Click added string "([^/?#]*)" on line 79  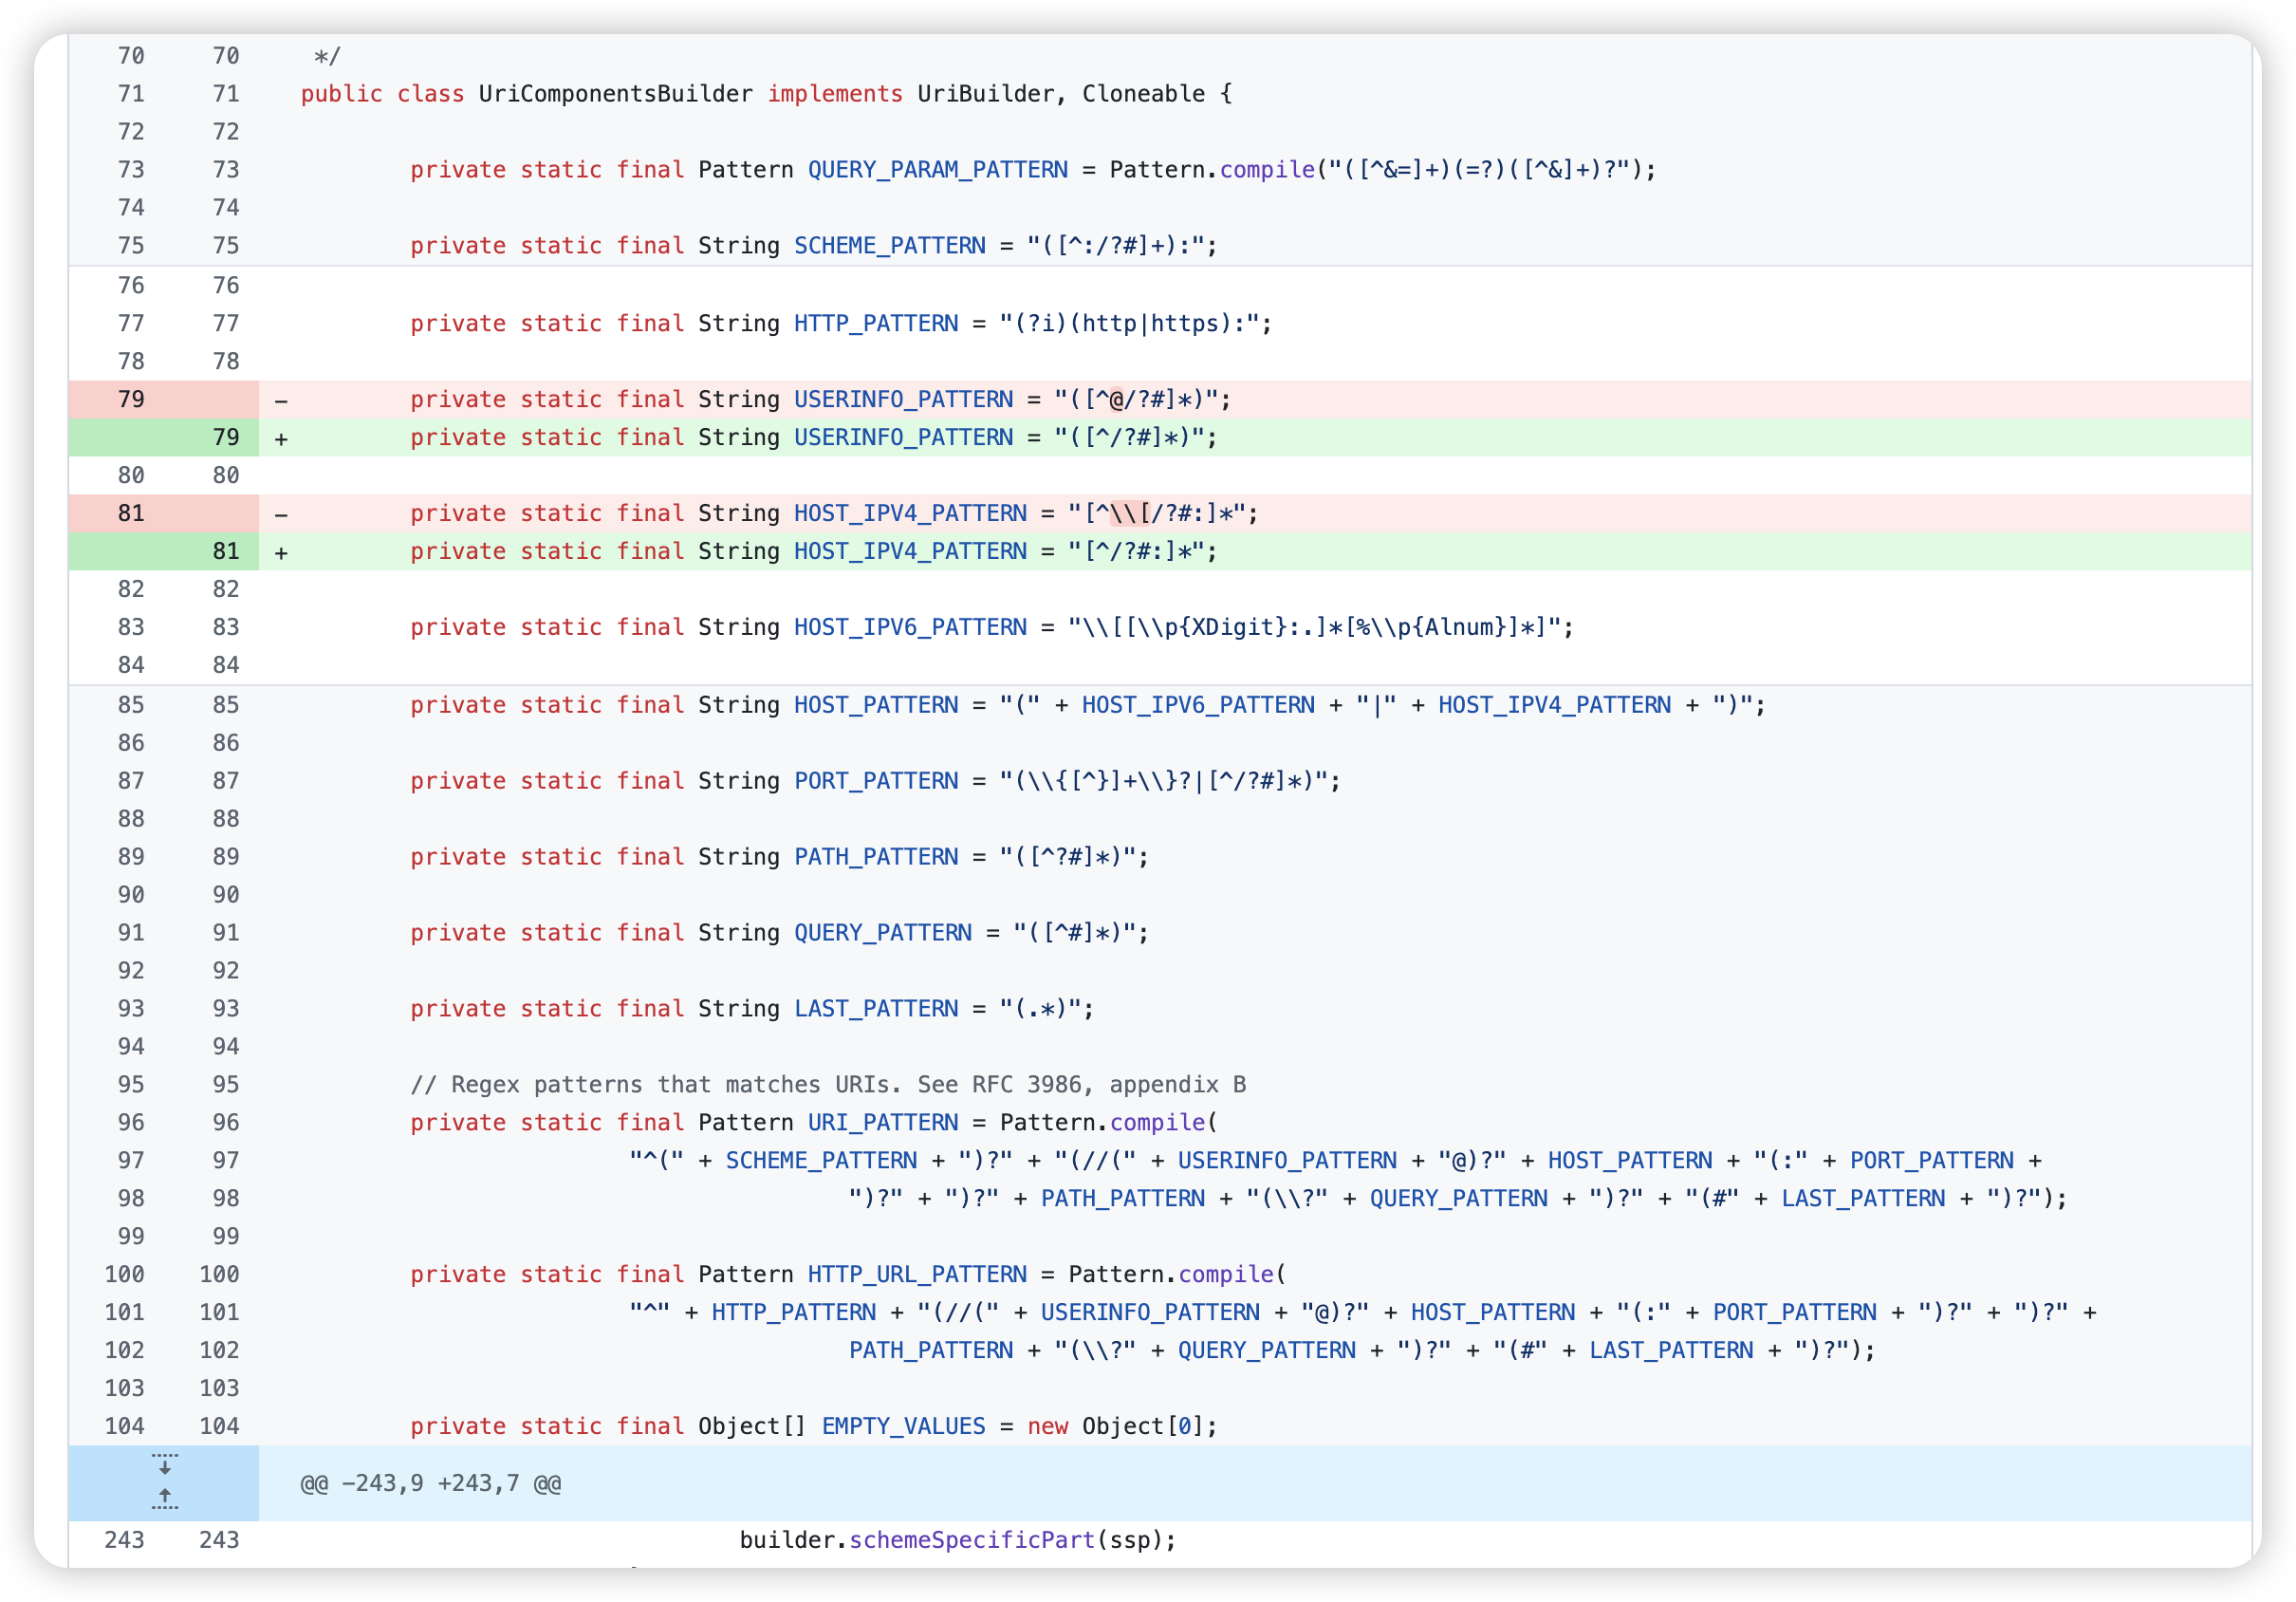pyautogui.click(x=1128, y=438)
